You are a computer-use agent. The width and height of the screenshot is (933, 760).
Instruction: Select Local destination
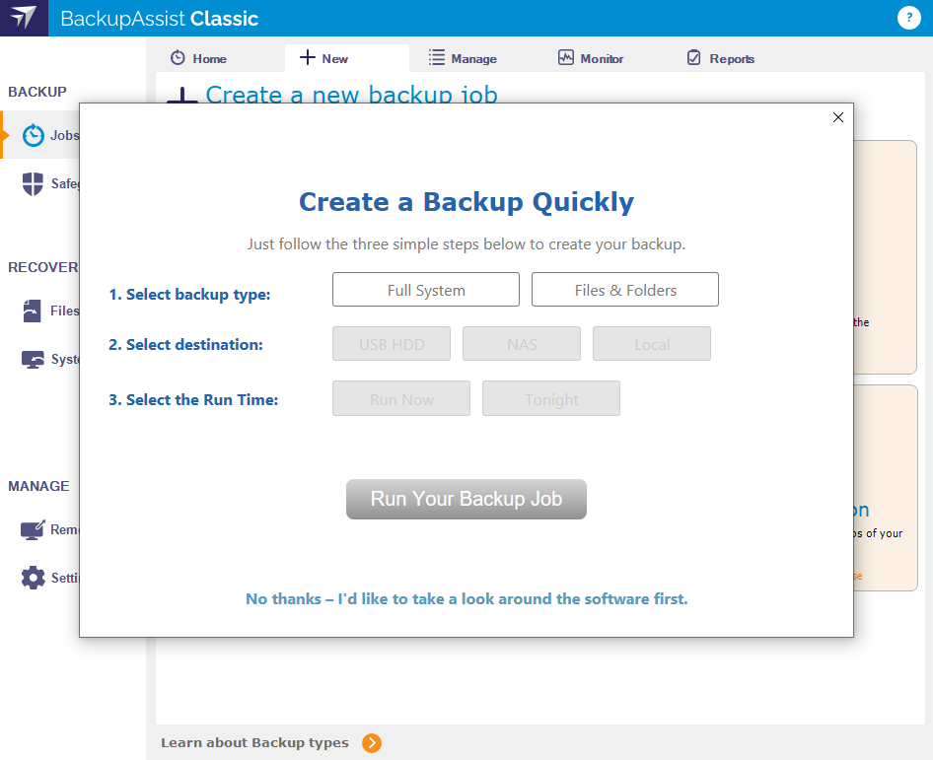652,344
